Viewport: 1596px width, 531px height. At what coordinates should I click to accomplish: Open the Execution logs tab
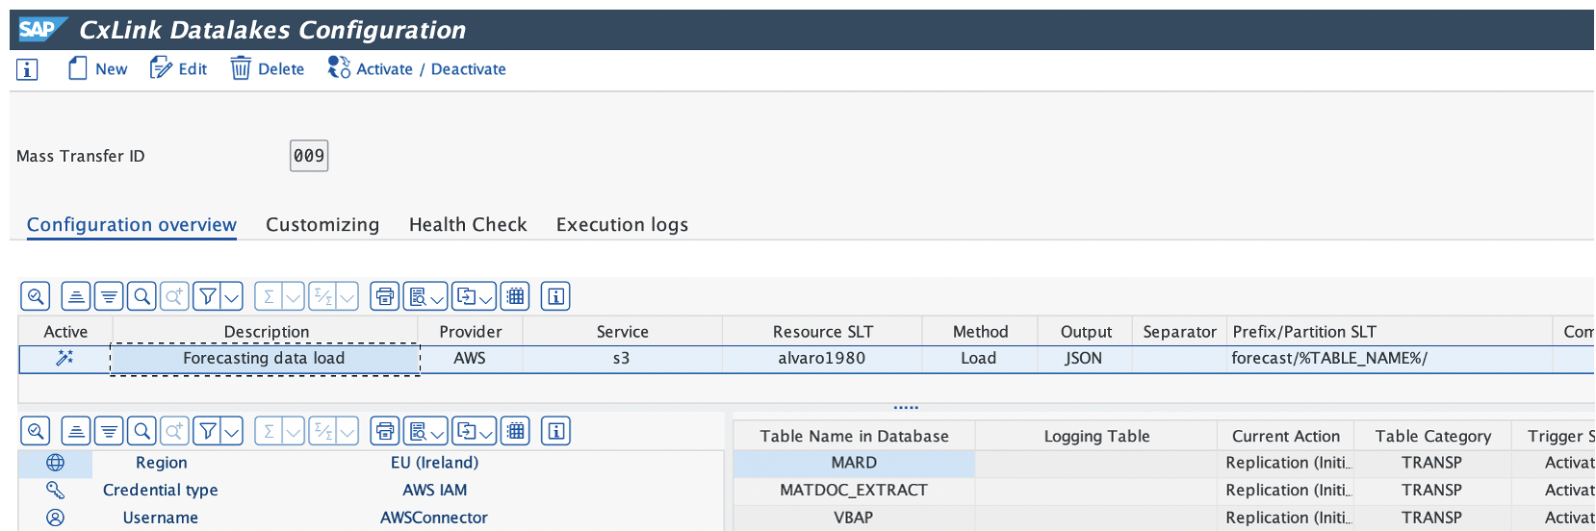(622, 225)
